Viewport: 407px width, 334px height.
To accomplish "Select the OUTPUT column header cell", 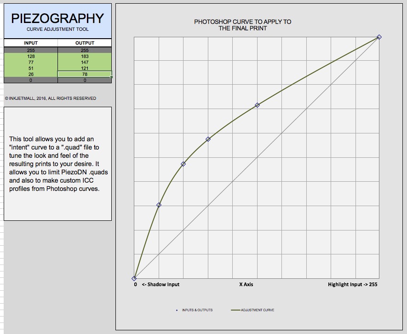I will click(x=85, y=43).
